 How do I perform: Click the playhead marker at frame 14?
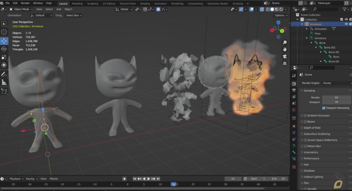click(174, 184)
